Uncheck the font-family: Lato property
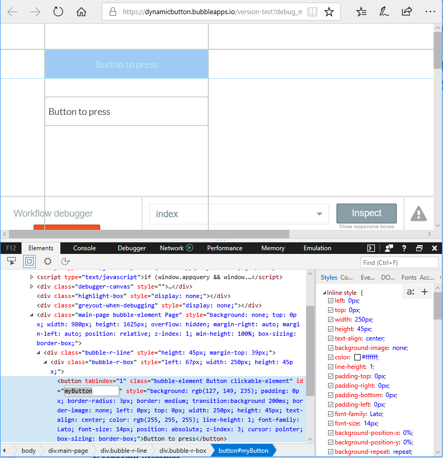This screenshot has width=443, height=458. point(331,414)
